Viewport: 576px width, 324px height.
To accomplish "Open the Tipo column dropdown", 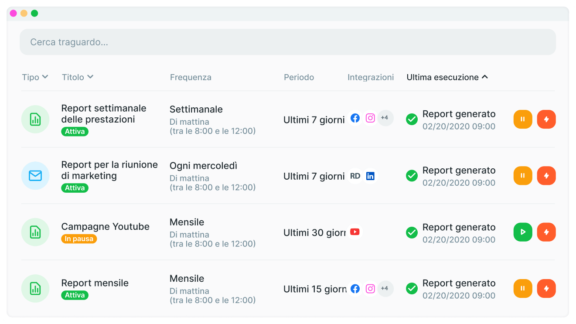I will point(35,77).
